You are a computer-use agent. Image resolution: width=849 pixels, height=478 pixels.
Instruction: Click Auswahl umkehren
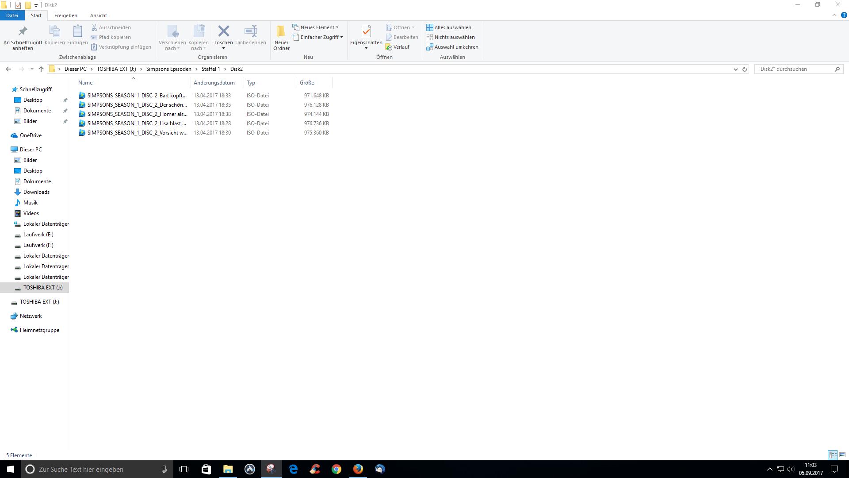coord(452,47)
